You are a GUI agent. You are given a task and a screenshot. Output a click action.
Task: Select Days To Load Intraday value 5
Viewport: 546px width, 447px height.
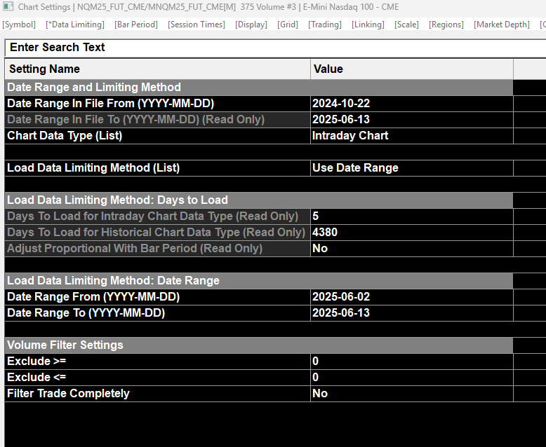coord(411,216)
